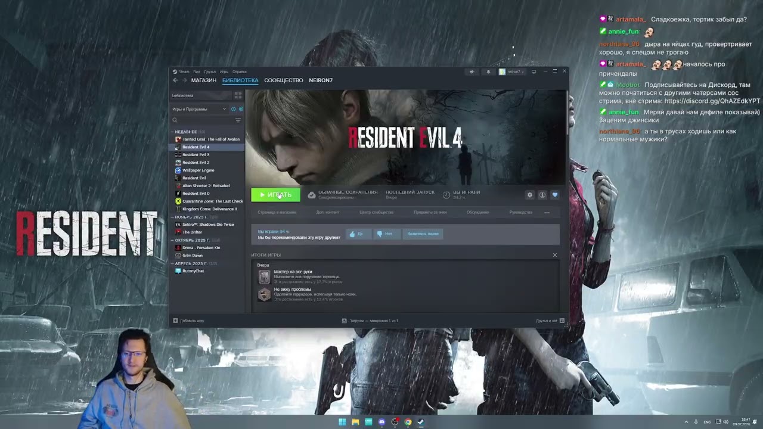Expand Игры и Программы filter dropdown

pyautogui.click(x=199, y=109)
